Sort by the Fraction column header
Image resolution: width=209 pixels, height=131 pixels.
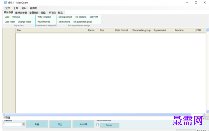pos(185,30)
